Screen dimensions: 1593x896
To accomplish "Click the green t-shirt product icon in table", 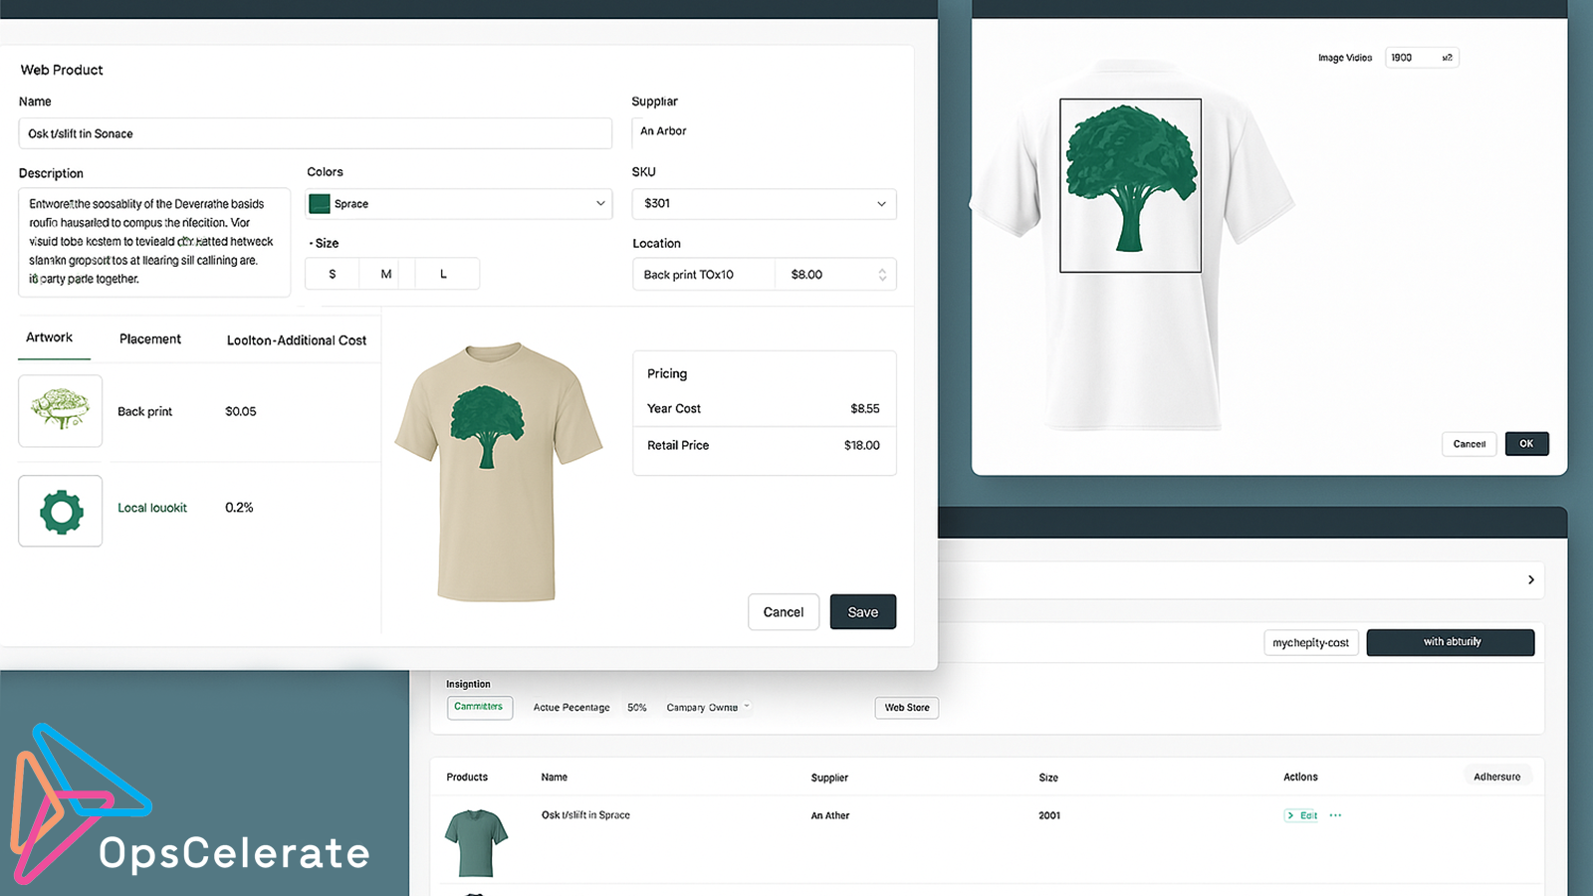I will click(x=476, y=841).
